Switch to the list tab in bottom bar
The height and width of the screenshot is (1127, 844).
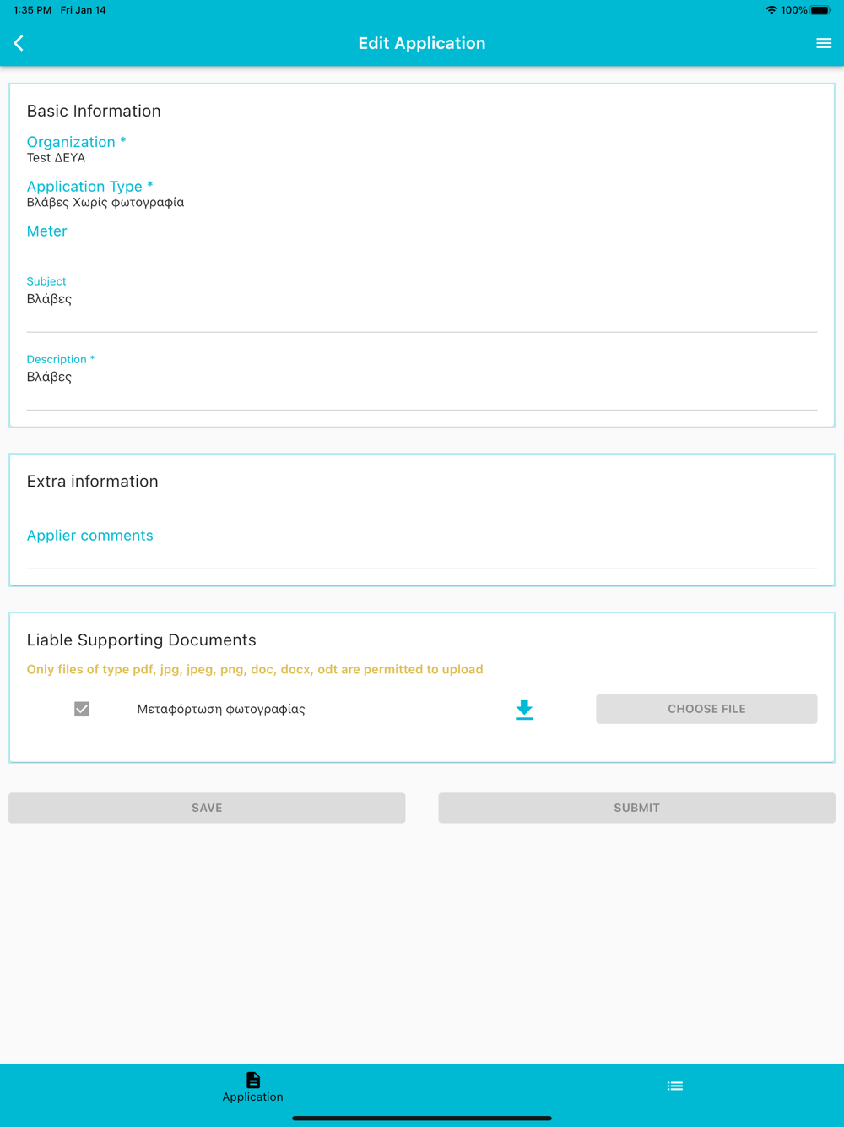coord(675,1086)
